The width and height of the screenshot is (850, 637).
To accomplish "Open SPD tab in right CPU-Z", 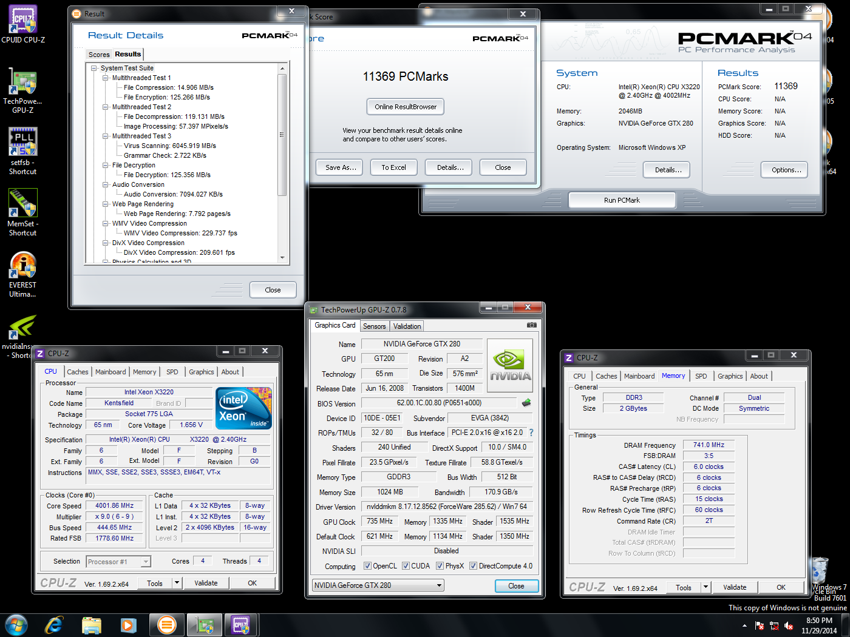I will click(x=701, y=376).
